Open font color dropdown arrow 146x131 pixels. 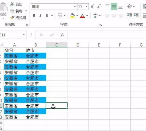point(87,16)
